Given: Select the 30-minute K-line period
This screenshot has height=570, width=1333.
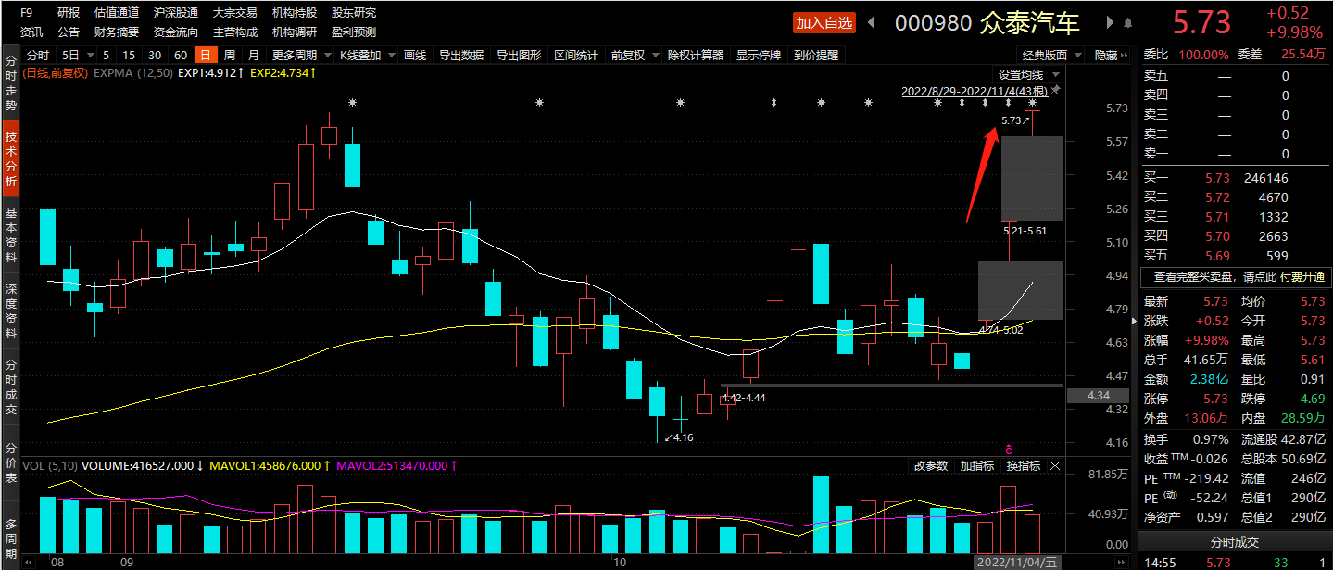Looking at the screenshot, I should (x=155, y=56).
